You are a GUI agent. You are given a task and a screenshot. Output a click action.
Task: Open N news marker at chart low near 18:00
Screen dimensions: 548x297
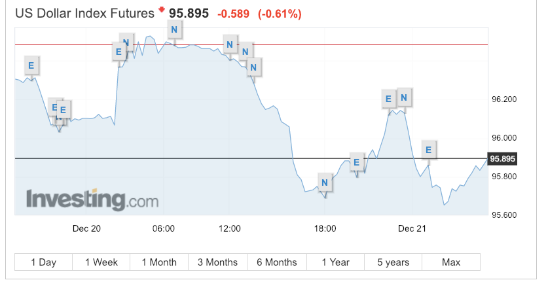[325, 183]
